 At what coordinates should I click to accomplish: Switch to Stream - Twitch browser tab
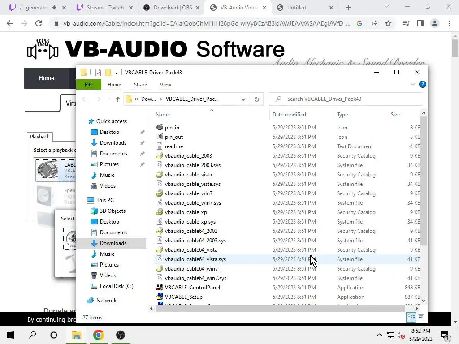(x=104, y=8)
